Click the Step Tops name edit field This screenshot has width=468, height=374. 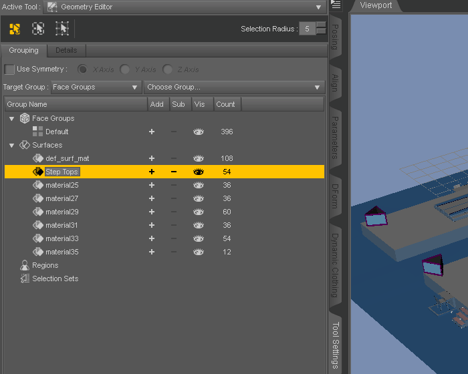click(x=62, y=172)
